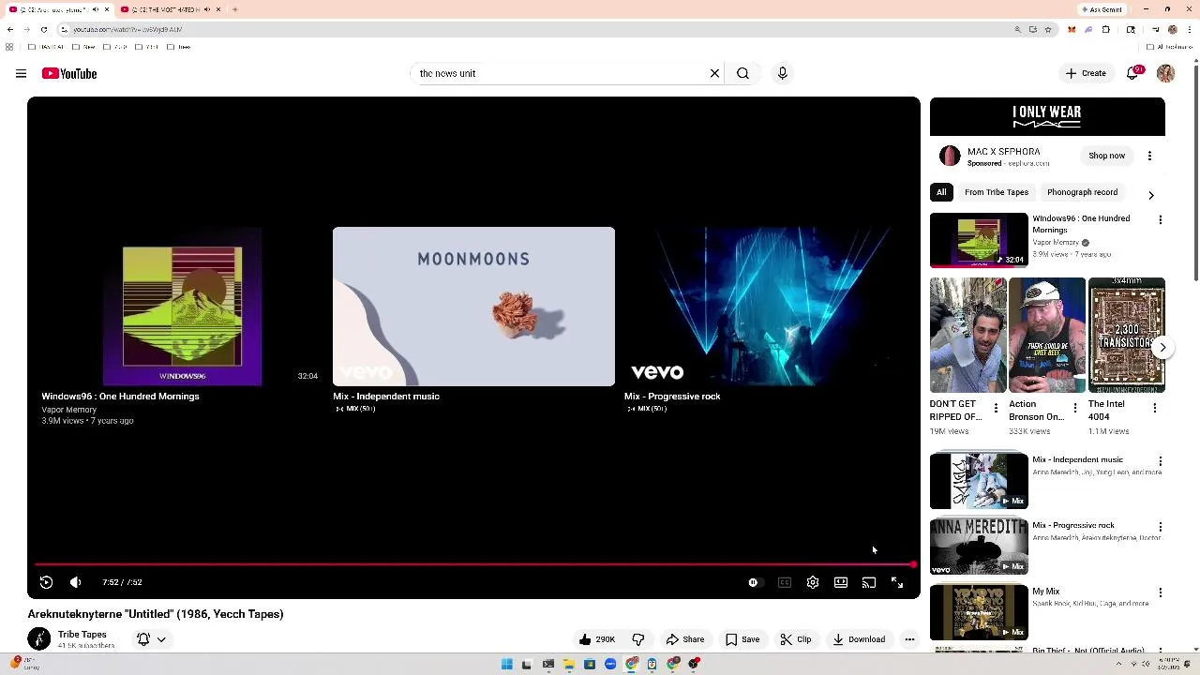Go to the YouTube home logo
Image resolution: width=1200 pixels, height=675 pixels.
[69, 73]
